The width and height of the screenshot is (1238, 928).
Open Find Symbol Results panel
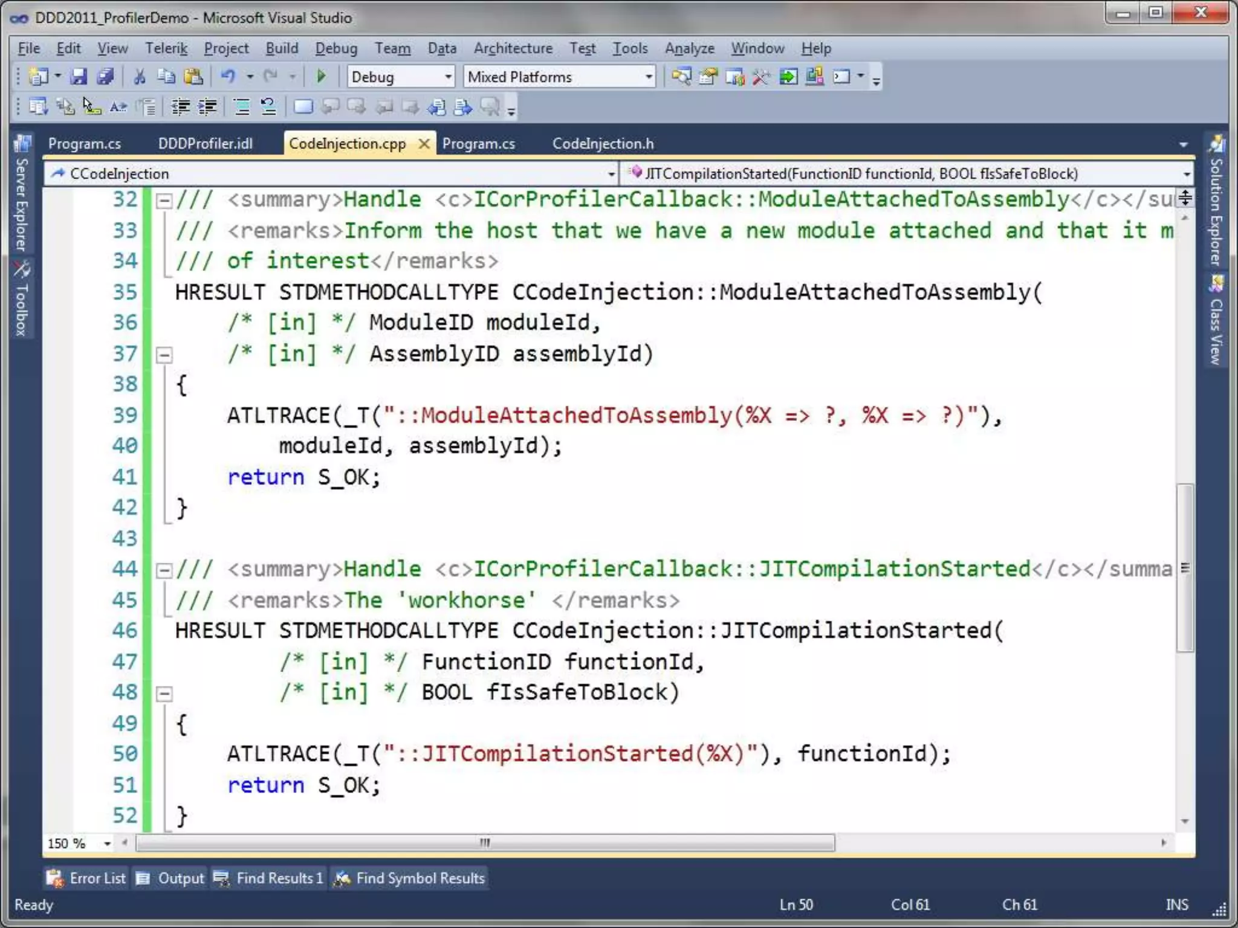pos(410,878)
